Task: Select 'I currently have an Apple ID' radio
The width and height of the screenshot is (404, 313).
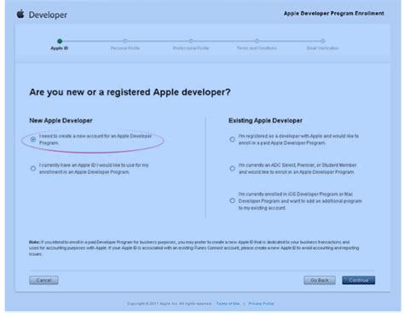Action: [33, 169]
